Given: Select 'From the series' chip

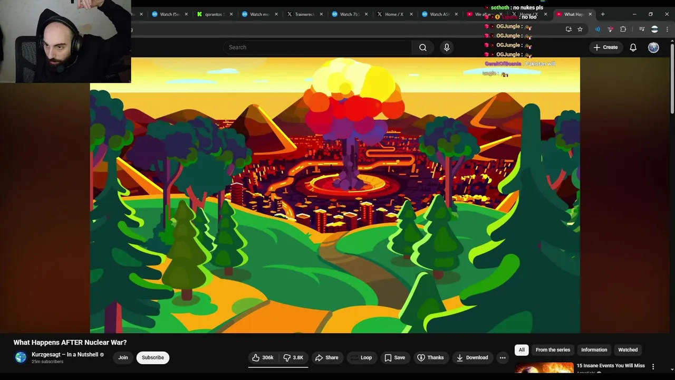Looking at the screenshot, I should pos(553,350).
